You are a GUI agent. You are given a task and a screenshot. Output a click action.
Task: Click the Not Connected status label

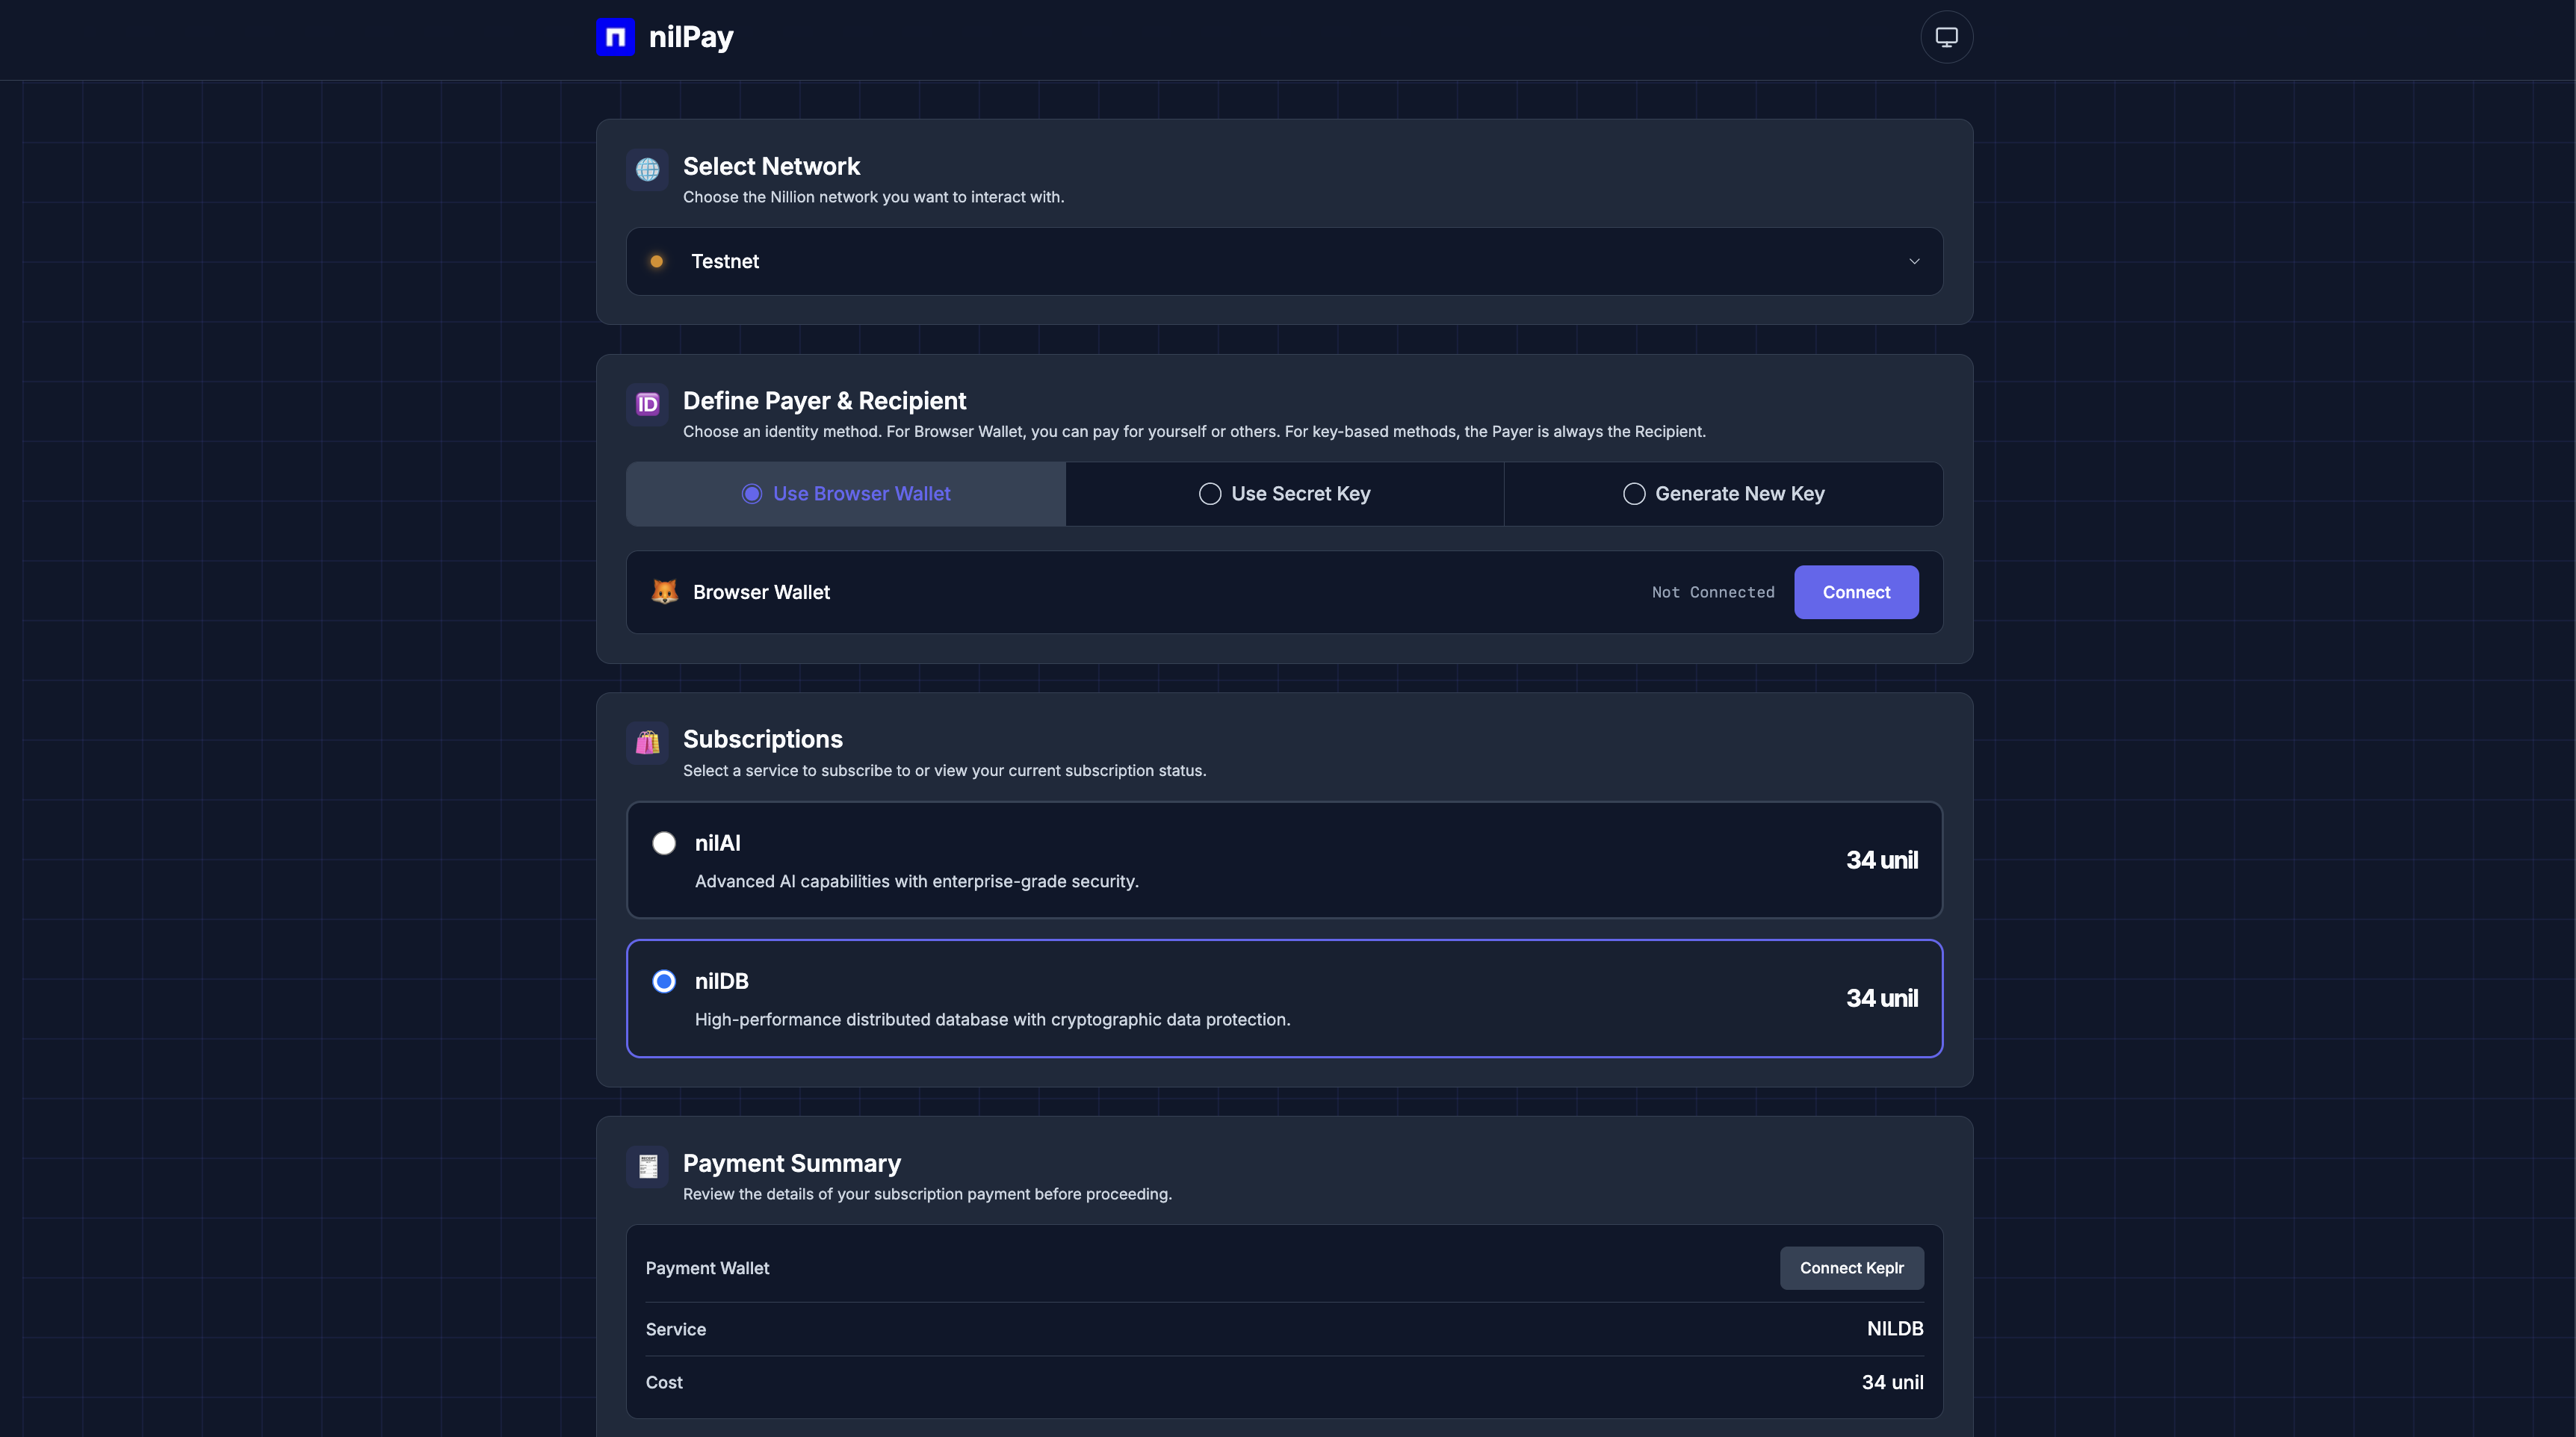(x=1712, y=592)
